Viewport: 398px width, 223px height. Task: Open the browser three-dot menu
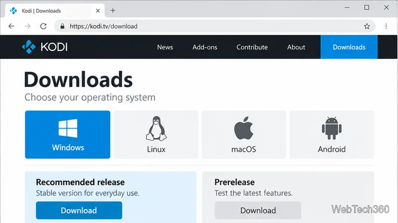coord(386,26)
